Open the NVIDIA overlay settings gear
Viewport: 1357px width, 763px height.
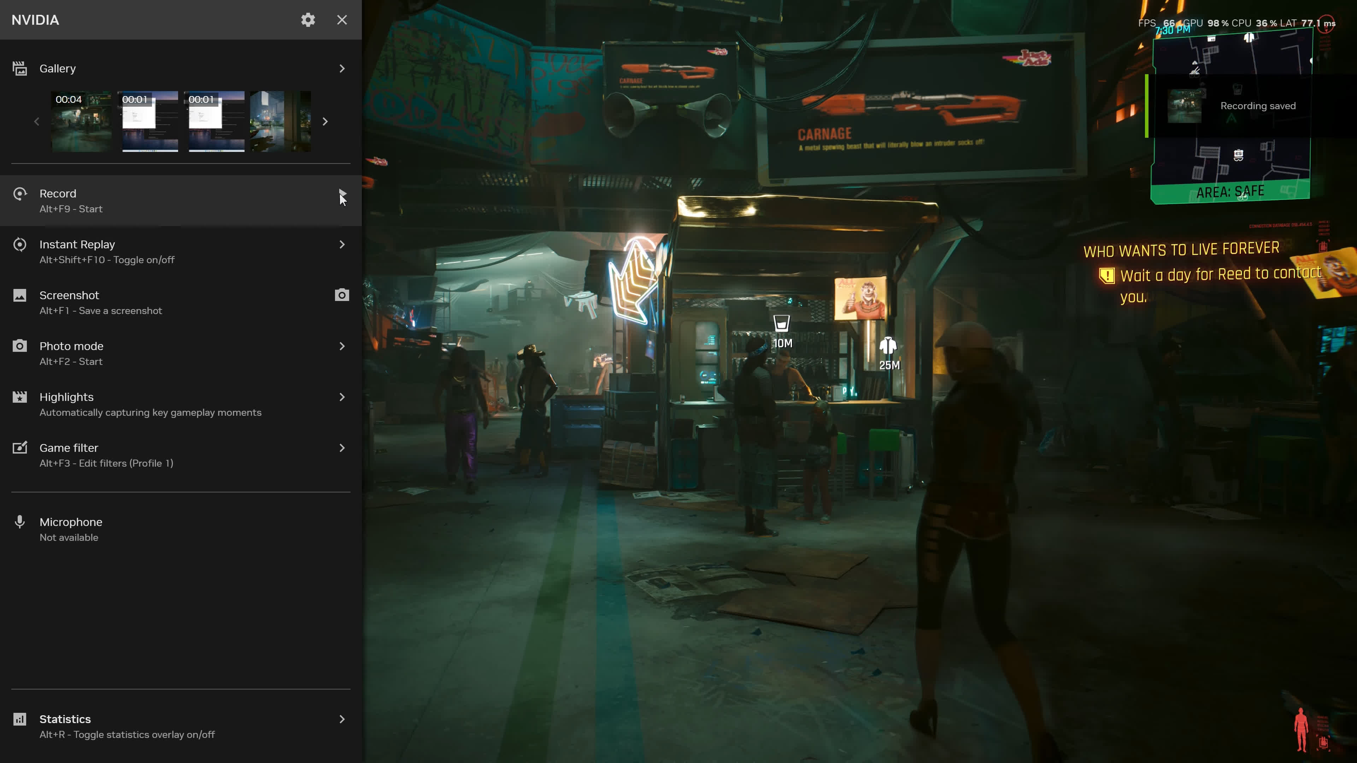[308, 19]
